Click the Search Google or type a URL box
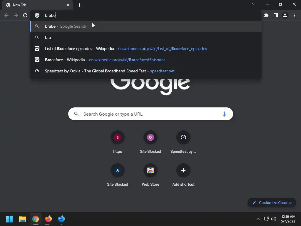The image size is (301, 226). point(150,114)
